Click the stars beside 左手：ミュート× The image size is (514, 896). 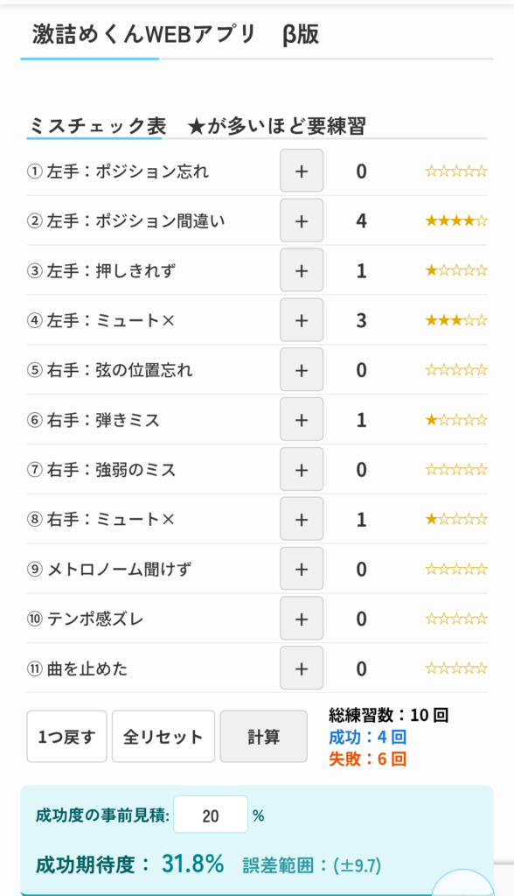[x=454, y=319]
